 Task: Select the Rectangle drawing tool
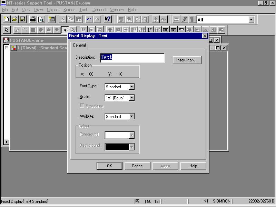click(x=33, y=30)
